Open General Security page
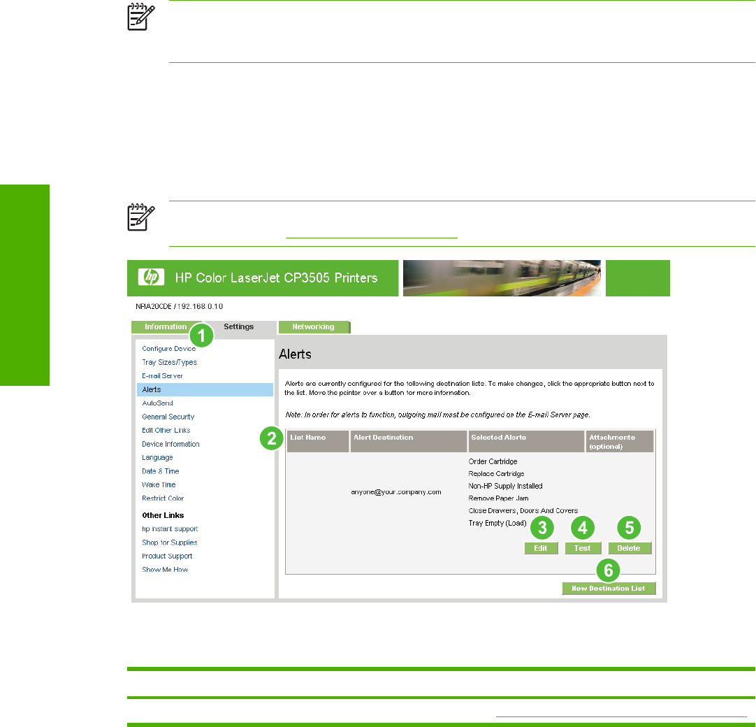756x727 pixels. pos(168,417)
